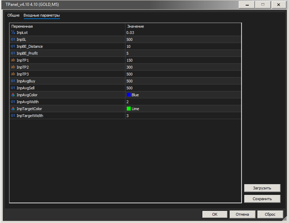Switch to the Общие tab
This screenshot has width=289, height=223.
coord(14,15)
